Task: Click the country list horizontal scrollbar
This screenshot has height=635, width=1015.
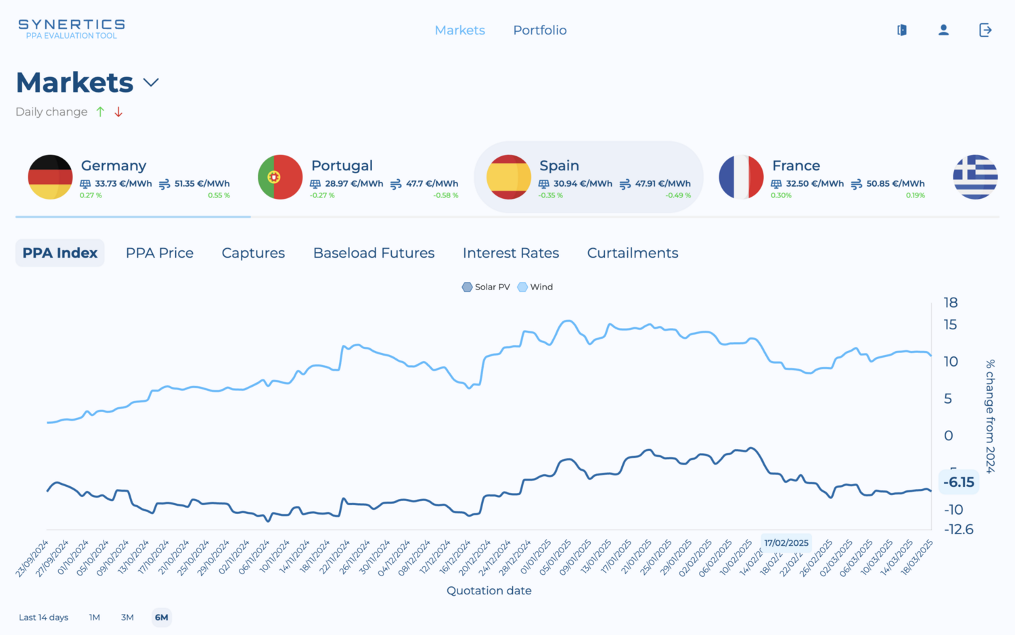Action: tap(133, 217)
